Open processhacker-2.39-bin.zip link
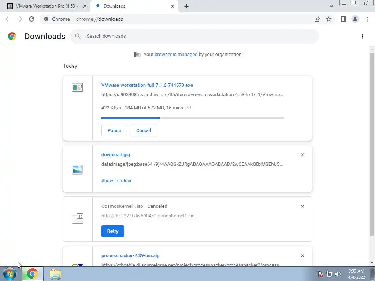375x281 pixels. pos(130,255)
